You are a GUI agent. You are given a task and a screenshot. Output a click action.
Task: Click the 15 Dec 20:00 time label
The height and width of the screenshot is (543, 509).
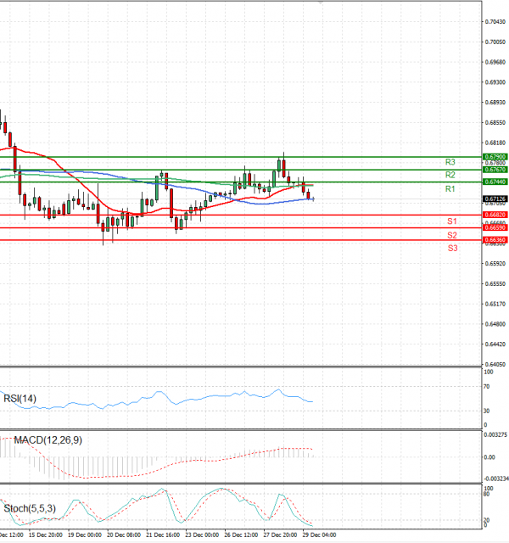[x=45, y=535]
